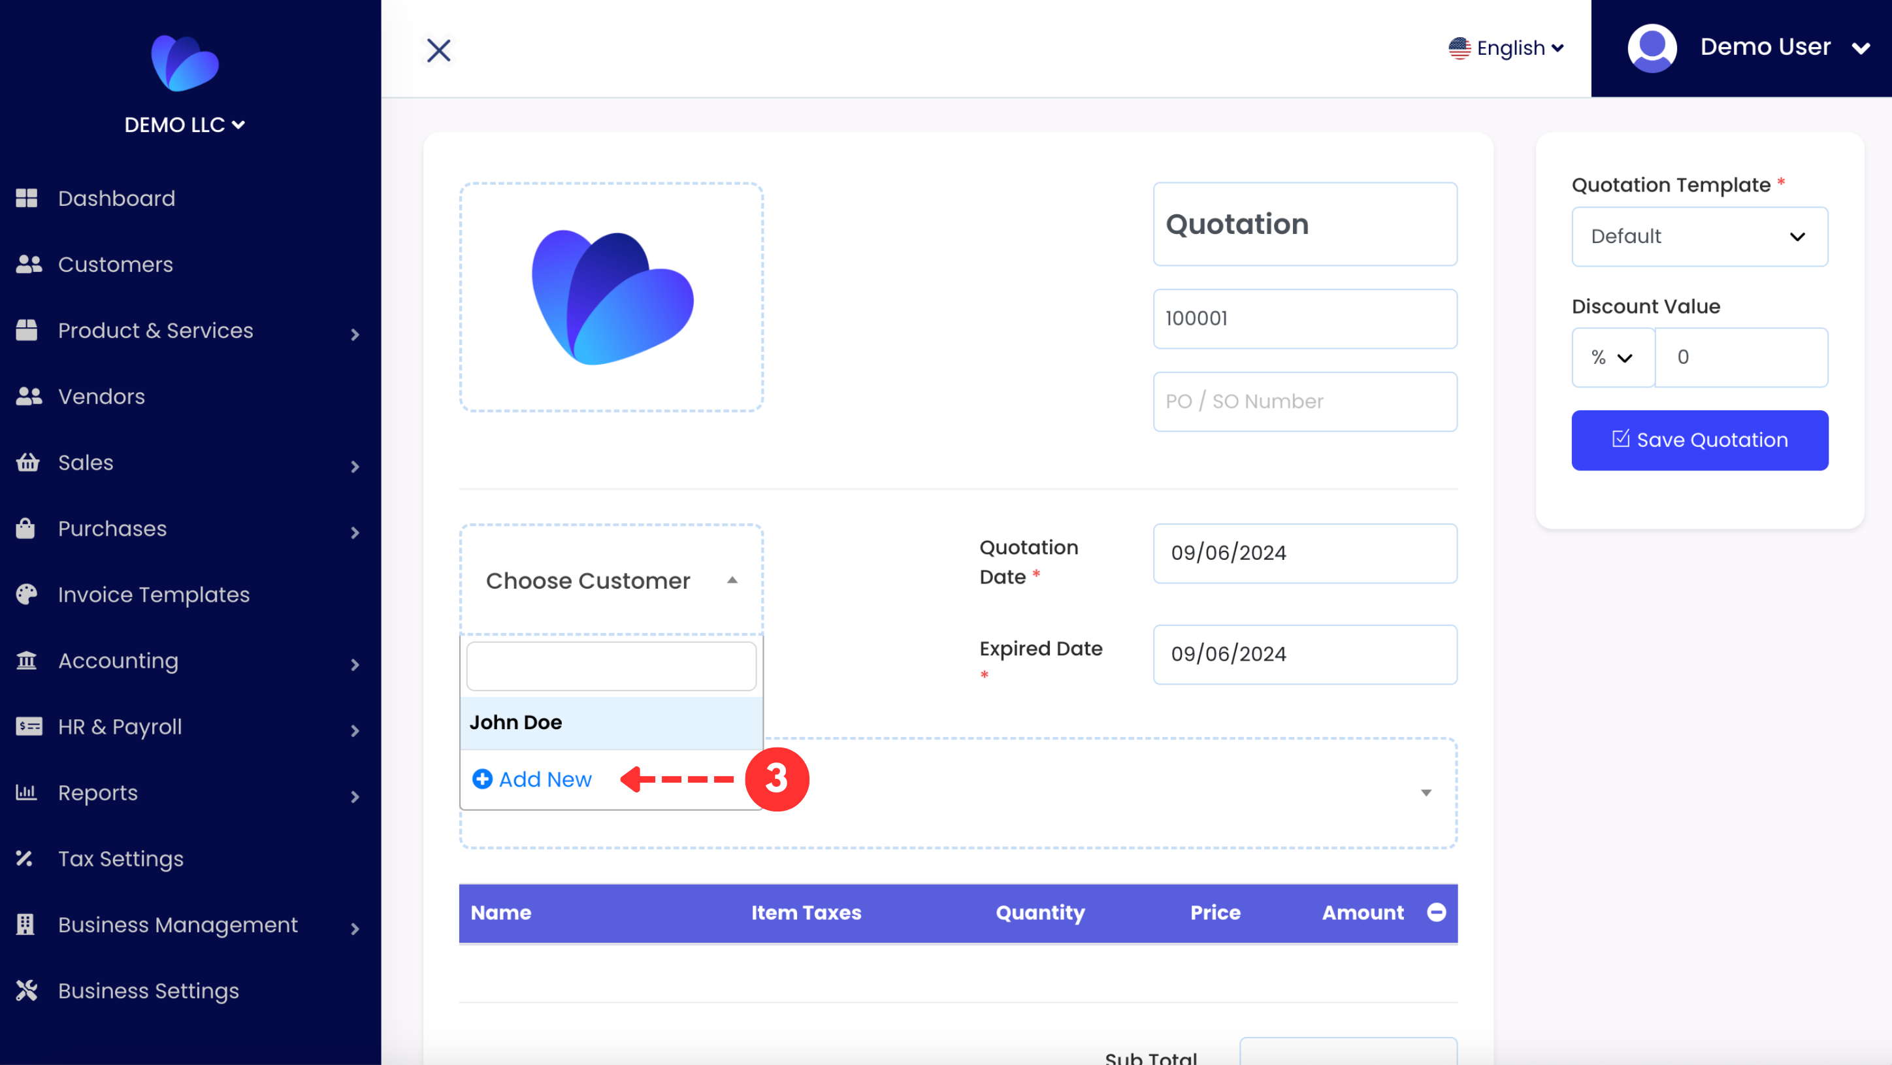Screen dimensions: 1892x1065
Task: Close the sidebar with the X icon
Action: click(438, 50)
